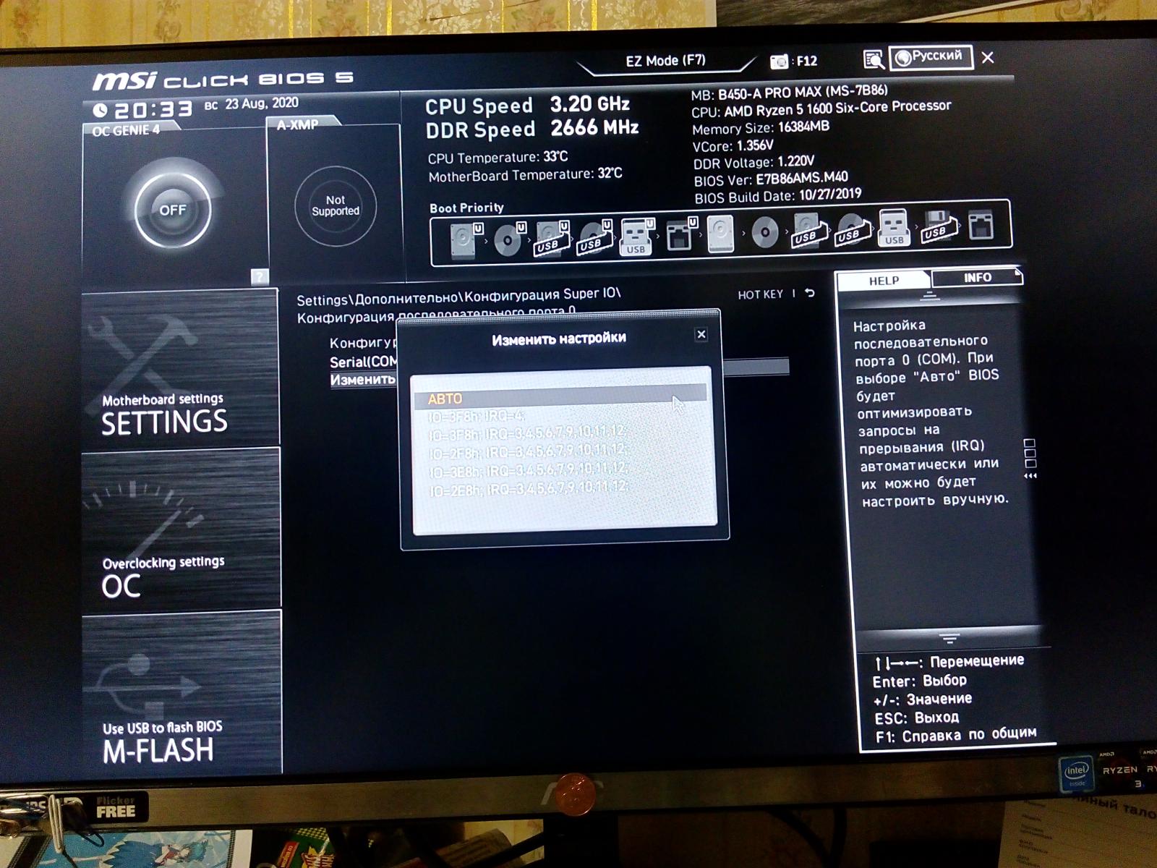Click the scroll-up indicator atop help panel

[930, 296]
